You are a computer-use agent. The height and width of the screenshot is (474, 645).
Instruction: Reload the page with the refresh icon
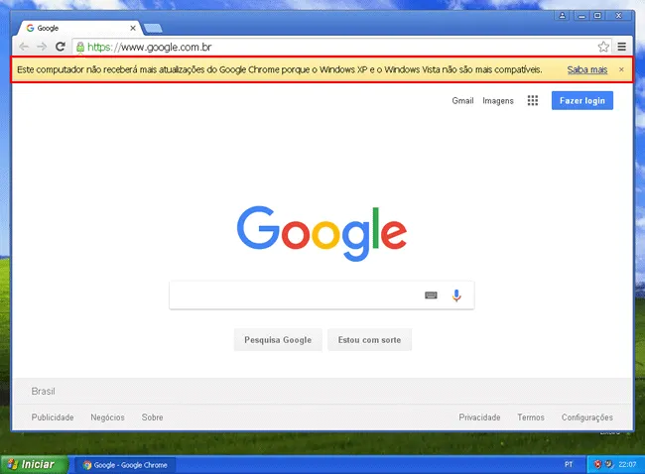coord(61,47)
